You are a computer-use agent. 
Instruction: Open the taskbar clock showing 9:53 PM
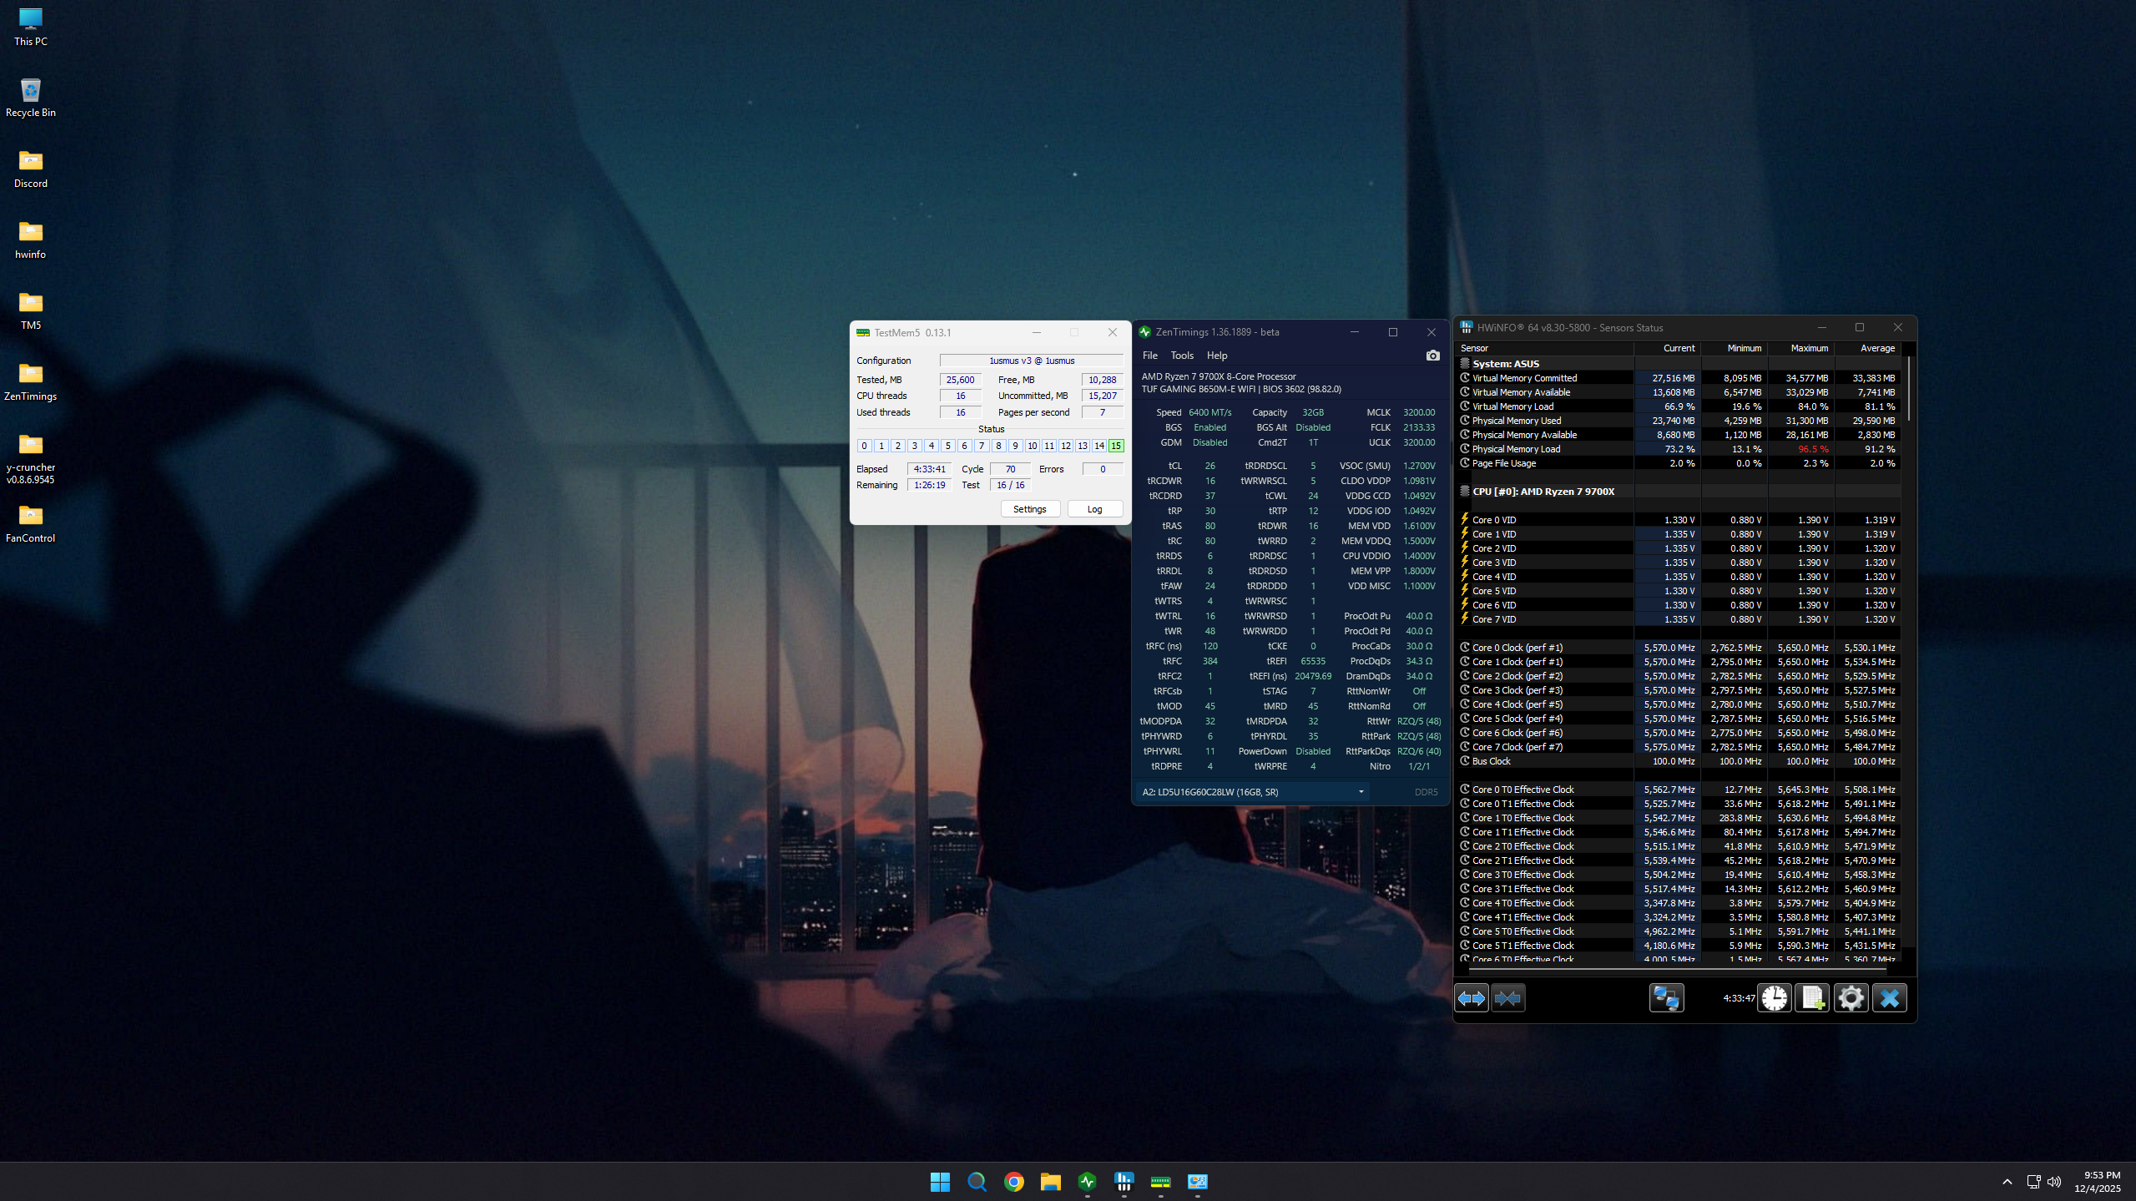tap(2097, 1182)
